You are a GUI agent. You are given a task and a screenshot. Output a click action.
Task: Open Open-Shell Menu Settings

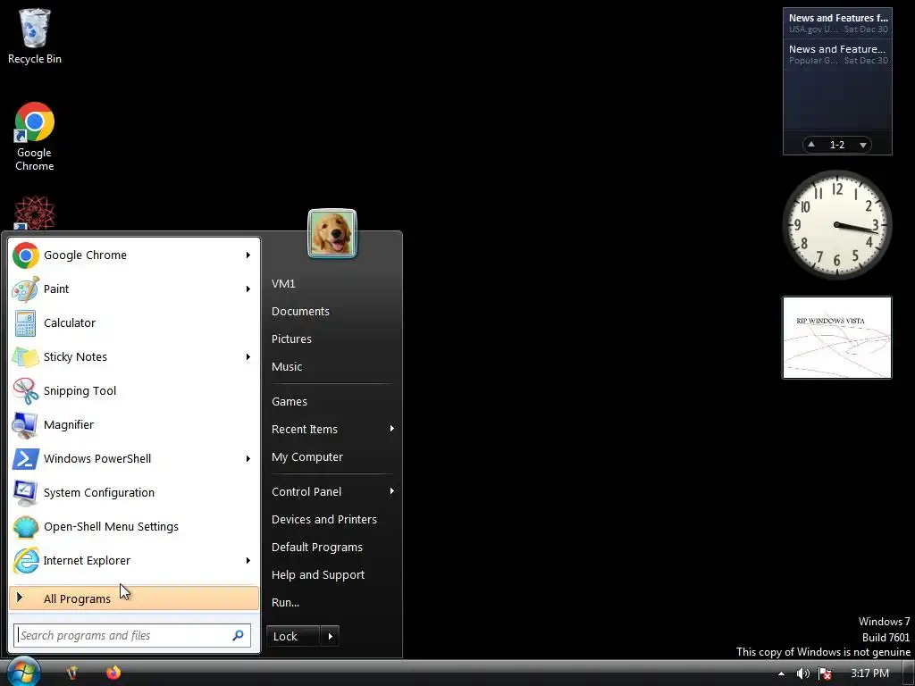134,526
